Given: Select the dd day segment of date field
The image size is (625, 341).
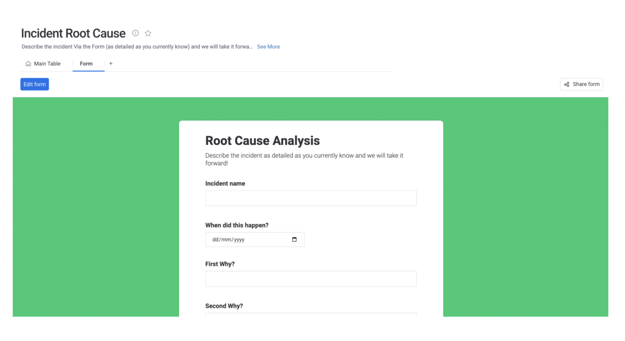Looking at the screenshot, I should (215, 240).
